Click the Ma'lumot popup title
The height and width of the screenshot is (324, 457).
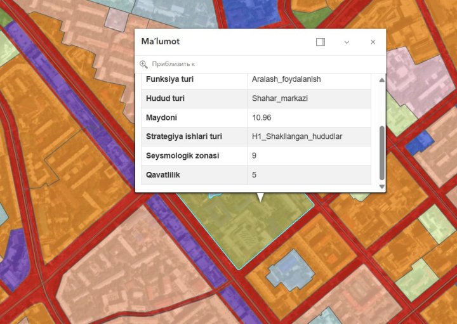click(160, 42)
